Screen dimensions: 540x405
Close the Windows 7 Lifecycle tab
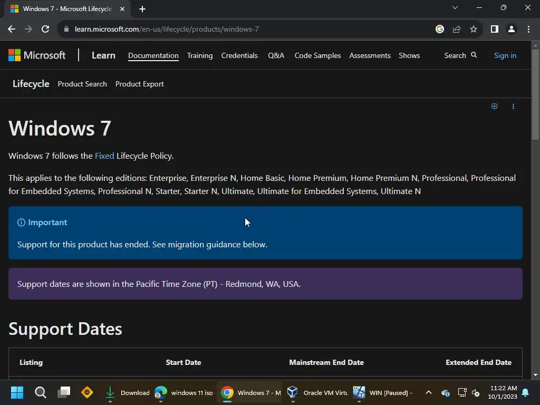click(122, 9)
